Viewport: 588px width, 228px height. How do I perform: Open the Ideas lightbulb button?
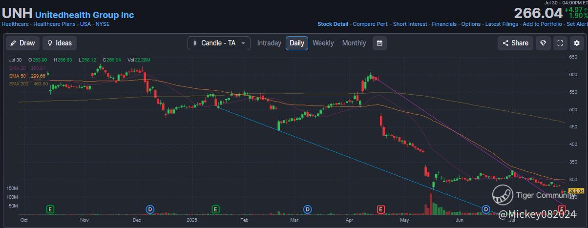point(60,43)
